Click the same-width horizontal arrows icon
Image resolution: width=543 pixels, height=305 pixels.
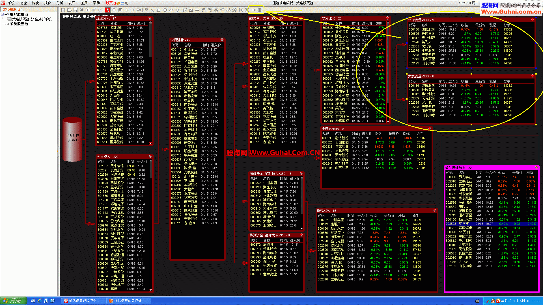click(253, 10)
